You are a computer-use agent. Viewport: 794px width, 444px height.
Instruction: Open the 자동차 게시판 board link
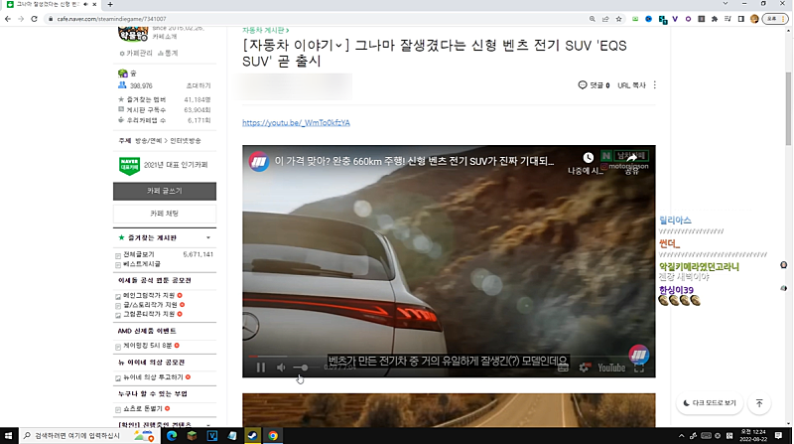point(266,31)
